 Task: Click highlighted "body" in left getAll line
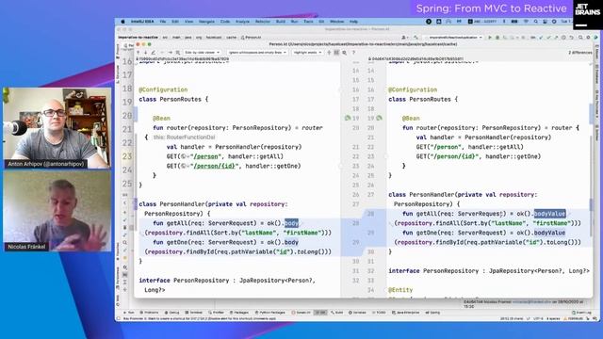pos(291,223)
